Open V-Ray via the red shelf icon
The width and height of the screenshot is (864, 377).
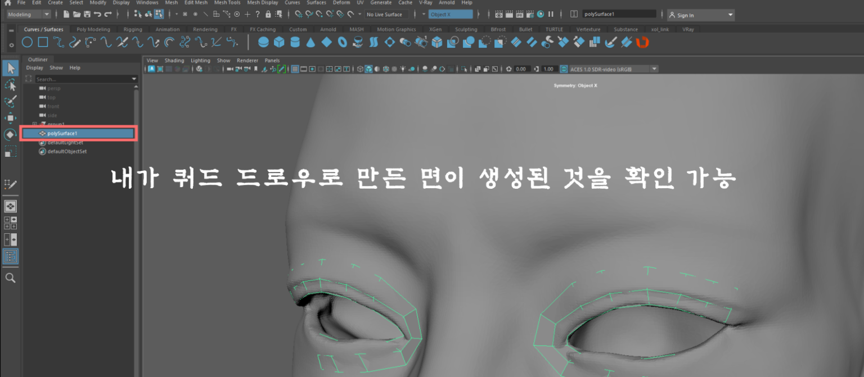pos(642,41)
